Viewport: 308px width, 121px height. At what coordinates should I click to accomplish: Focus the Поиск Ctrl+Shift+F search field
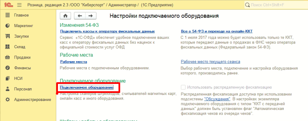tap(276, 5)
